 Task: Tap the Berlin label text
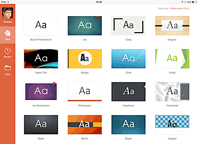85,139
